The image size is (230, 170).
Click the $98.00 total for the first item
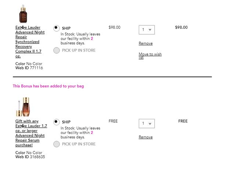181,28
